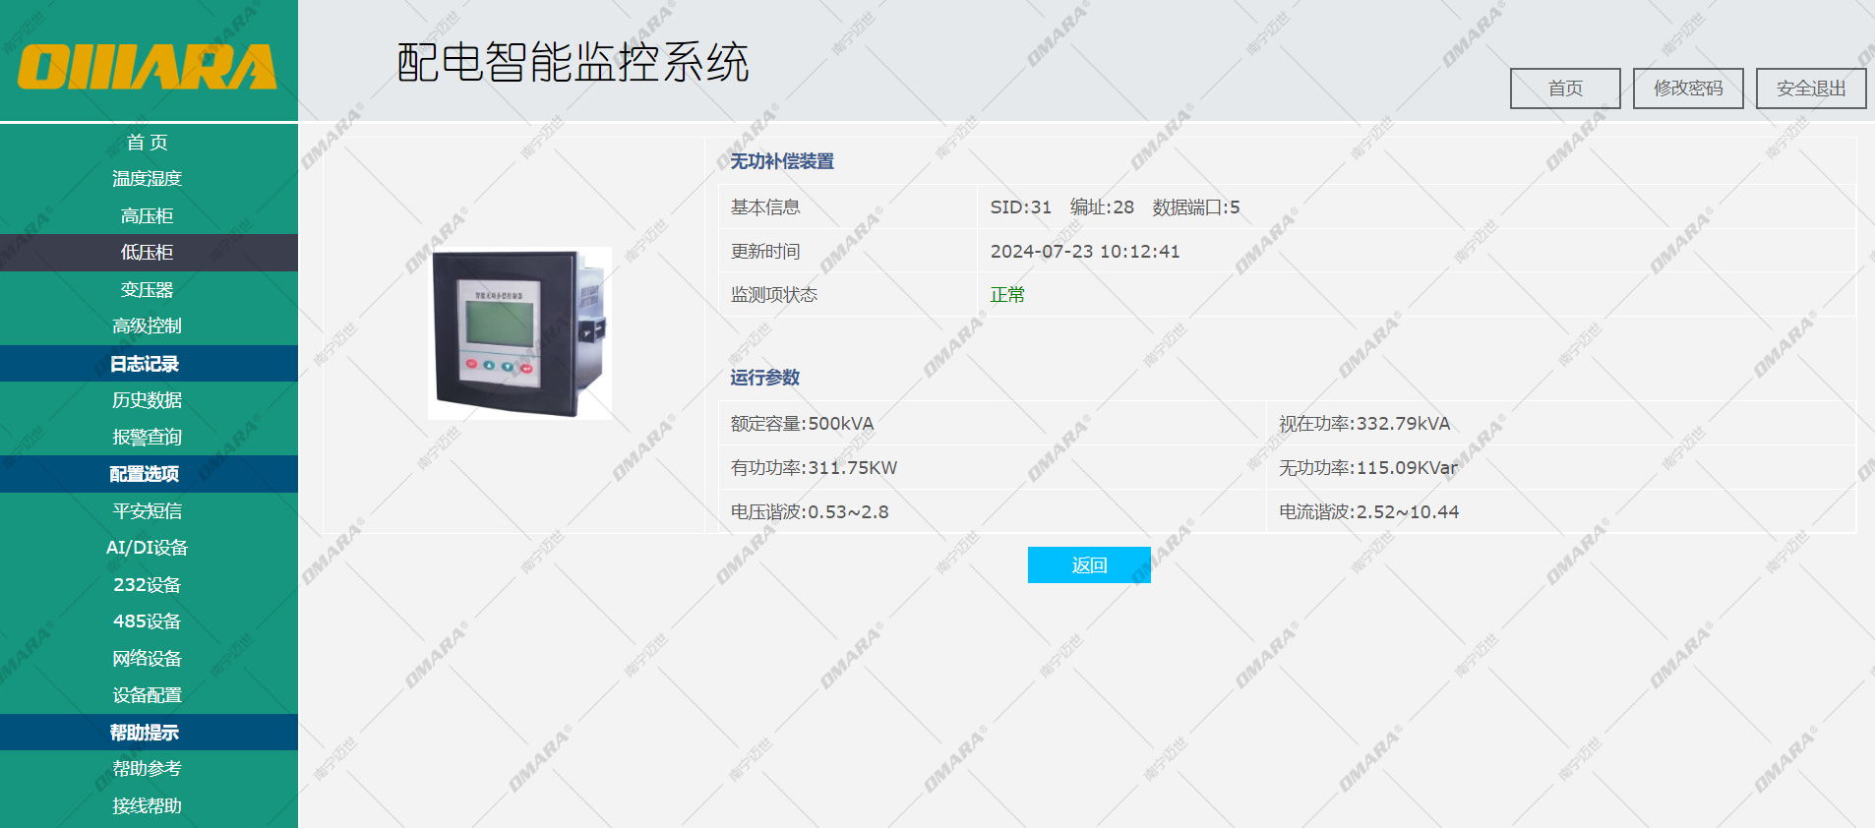The width and height of the screenshot is (1875, 828).
Task: Click 安全退出 to log out
Action: click(1810, 89)
